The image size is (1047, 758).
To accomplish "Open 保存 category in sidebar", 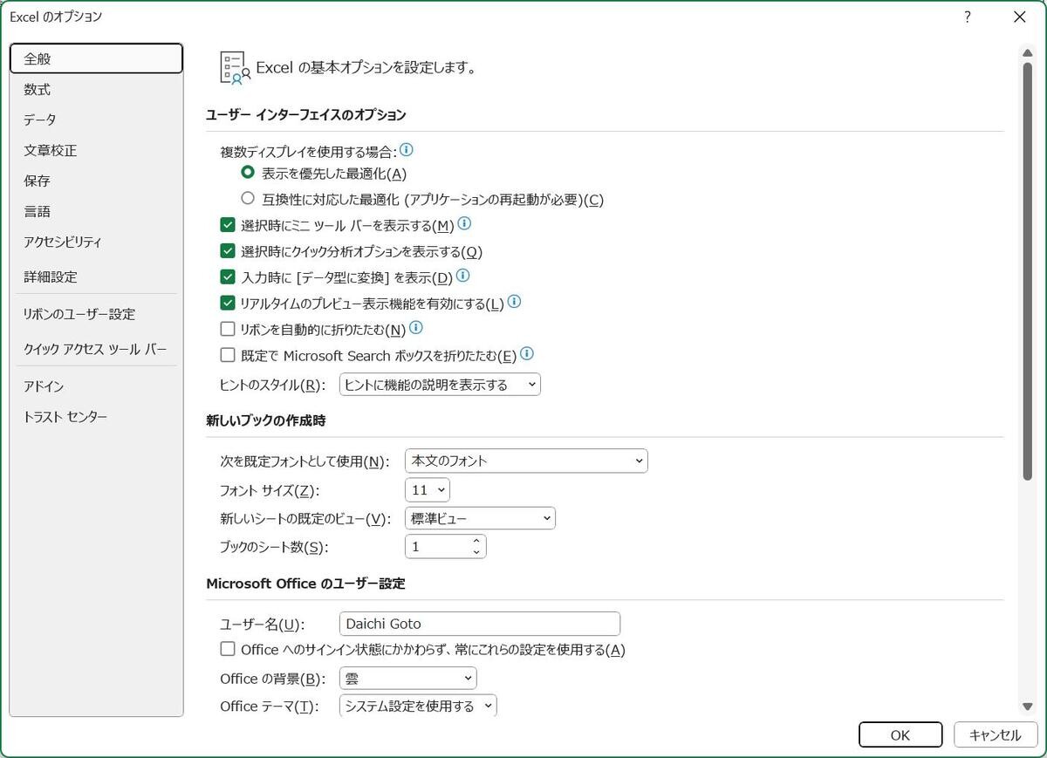I will (96, 181).
